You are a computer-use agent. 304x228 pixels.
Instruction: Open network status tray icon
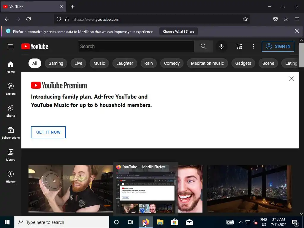[248, 222]
